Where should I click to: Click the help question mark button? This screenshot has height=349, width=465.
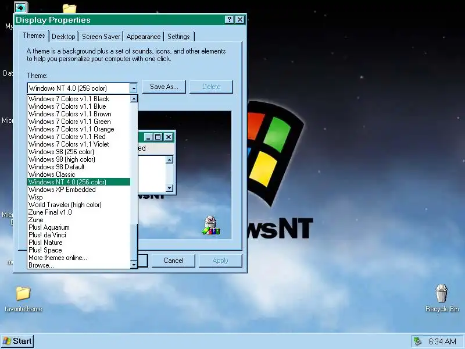229,20
